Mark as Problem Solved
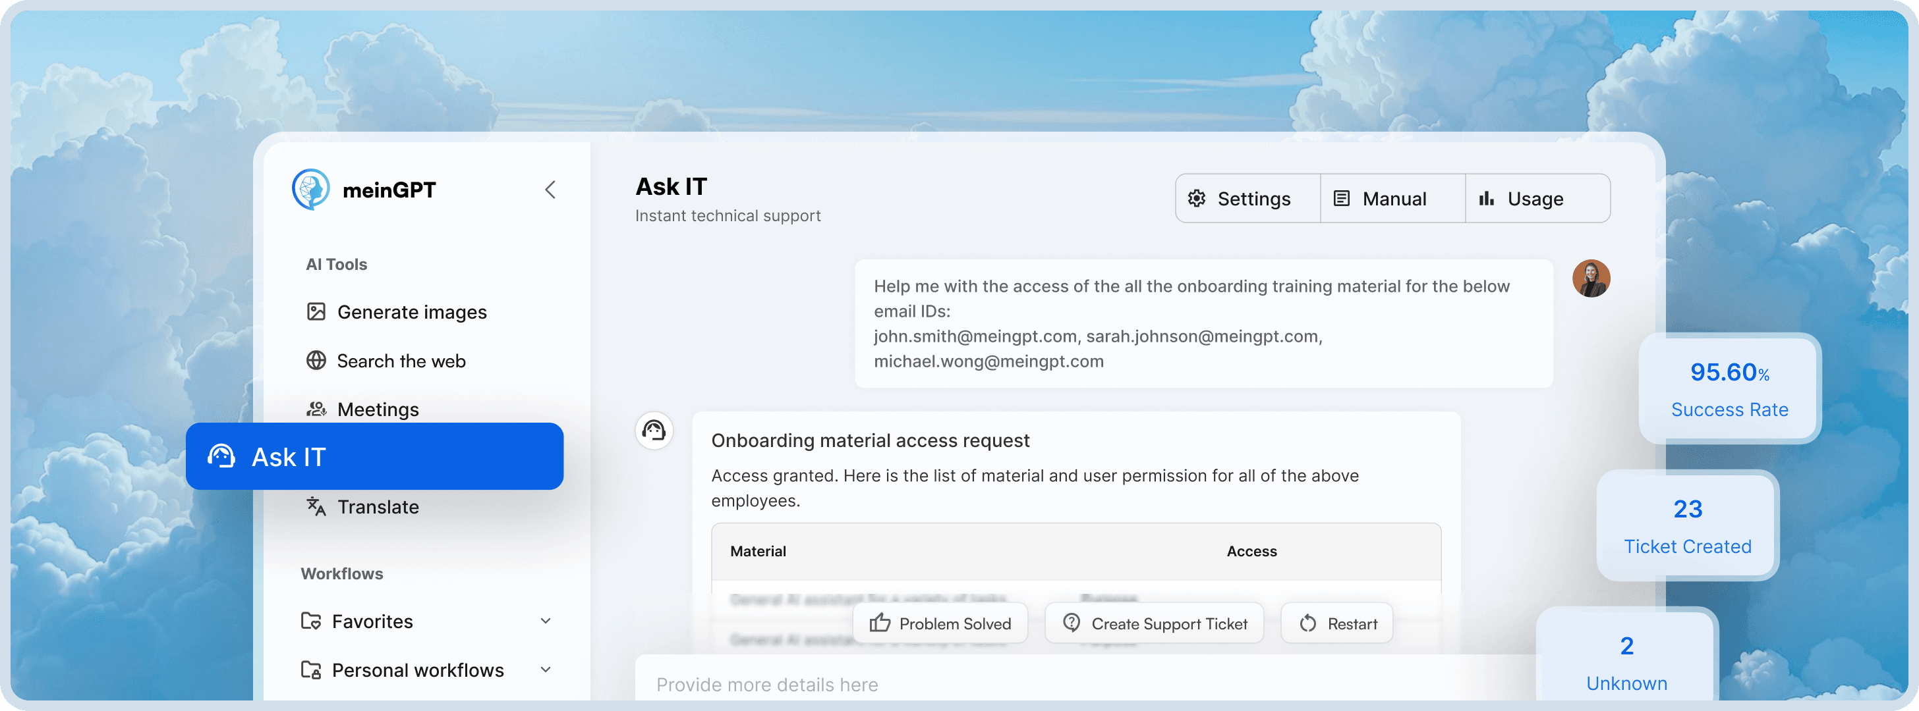The image size is (1919, 711). pos(939,623)
